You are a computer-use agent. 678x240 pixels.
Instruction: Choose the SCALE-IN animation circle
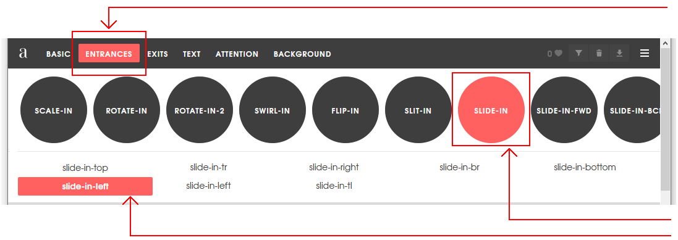(54, 110)
